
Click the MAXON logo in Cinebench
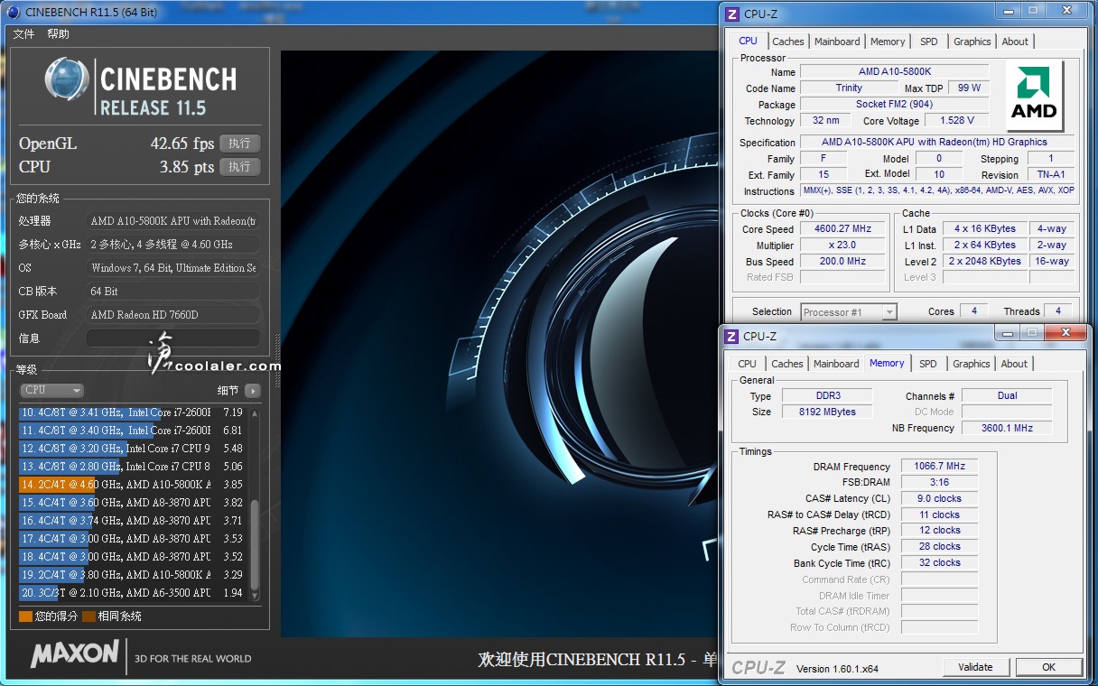pos(75,654)
